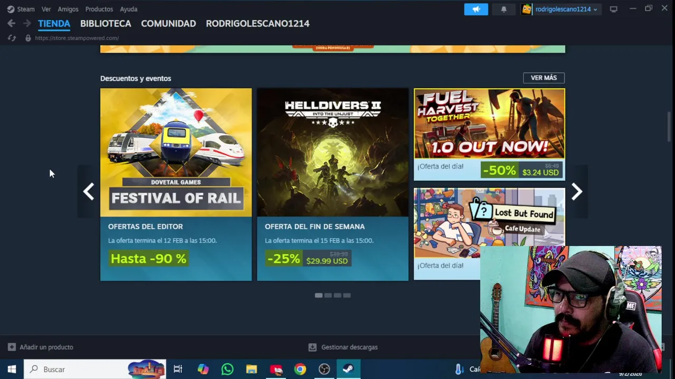Image resolution: width=675 pixels, height=379 pixels.
Task: Click OFERTAS DEL EDITOR heading
Action: point(146,226)
